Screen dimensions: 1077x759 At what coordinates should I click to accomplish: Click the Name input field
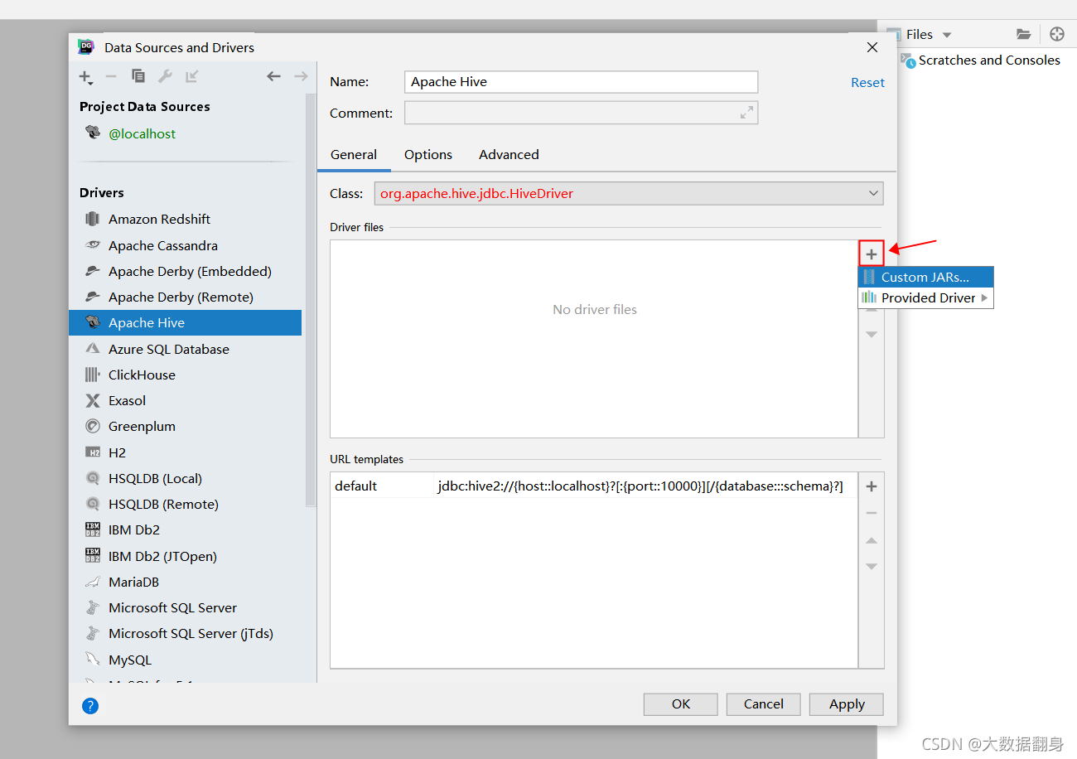(582, 81)
